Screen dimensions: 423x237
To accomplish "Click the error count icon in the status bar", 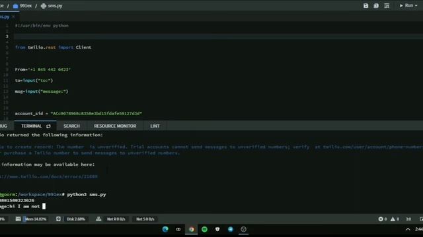I will (x=381, y=219).
